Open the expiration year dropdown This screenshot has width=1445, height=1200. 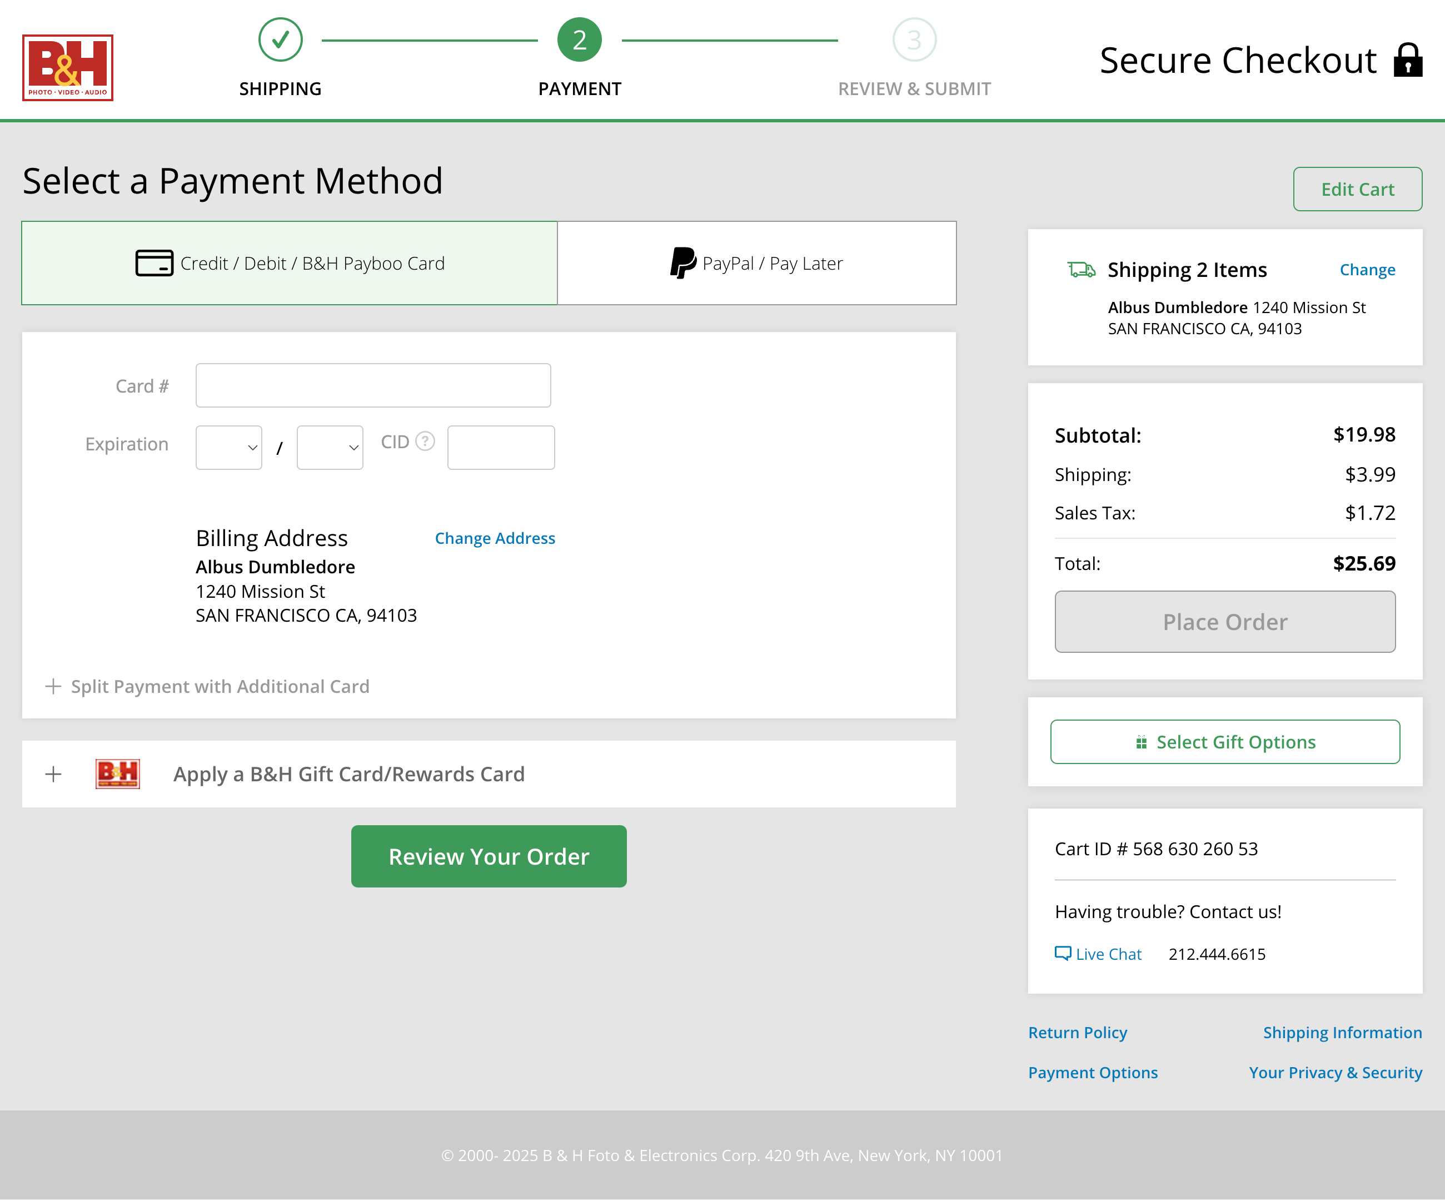(330, 448)
